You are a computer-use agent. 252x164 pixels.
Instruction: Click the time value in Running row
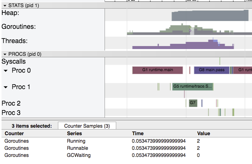coord(159,141)
